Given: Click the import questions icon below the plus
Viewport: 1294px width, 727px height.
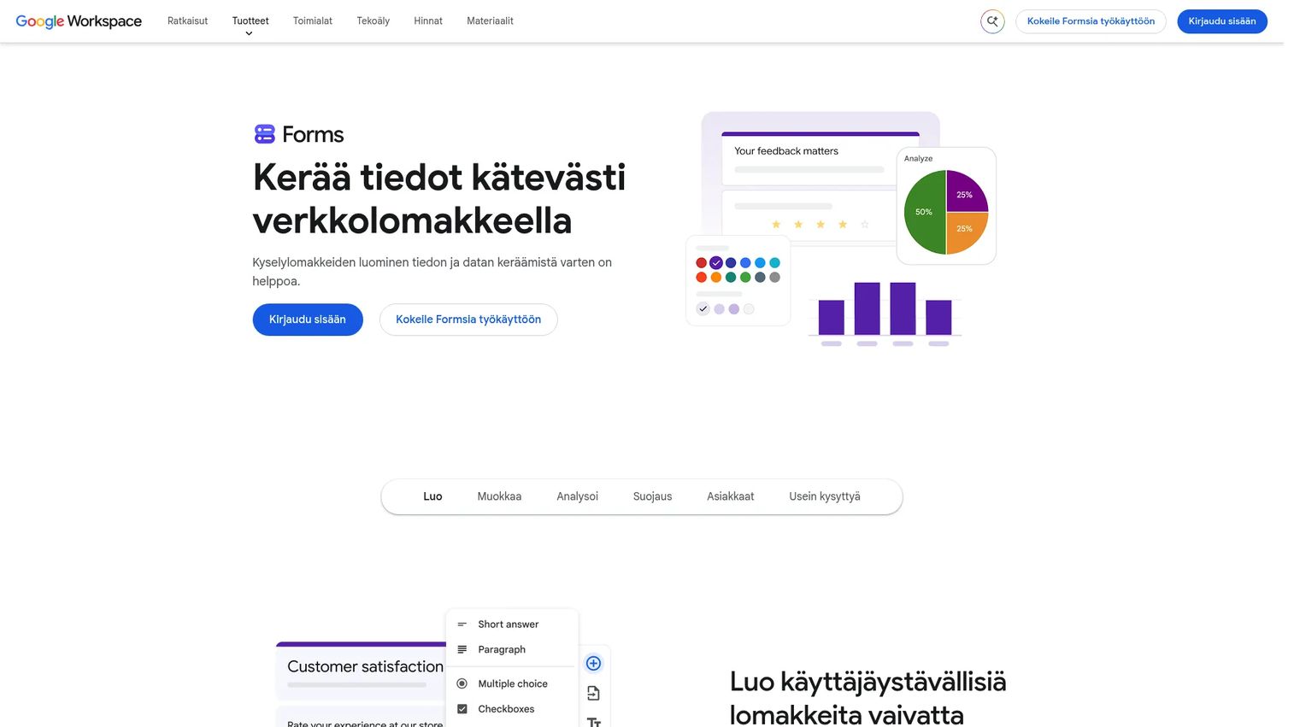Looking at the screenshot, I should point(593,694).
